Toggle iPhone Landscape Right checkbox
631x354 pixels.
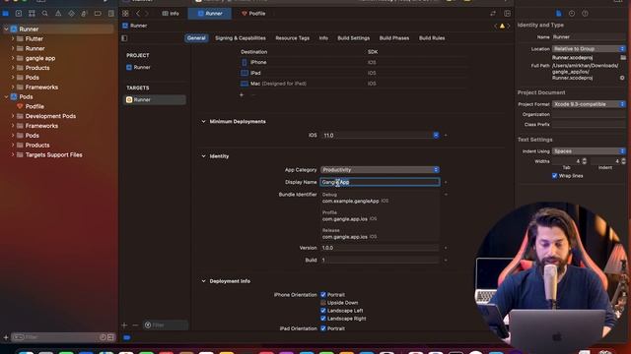[323, 319]
